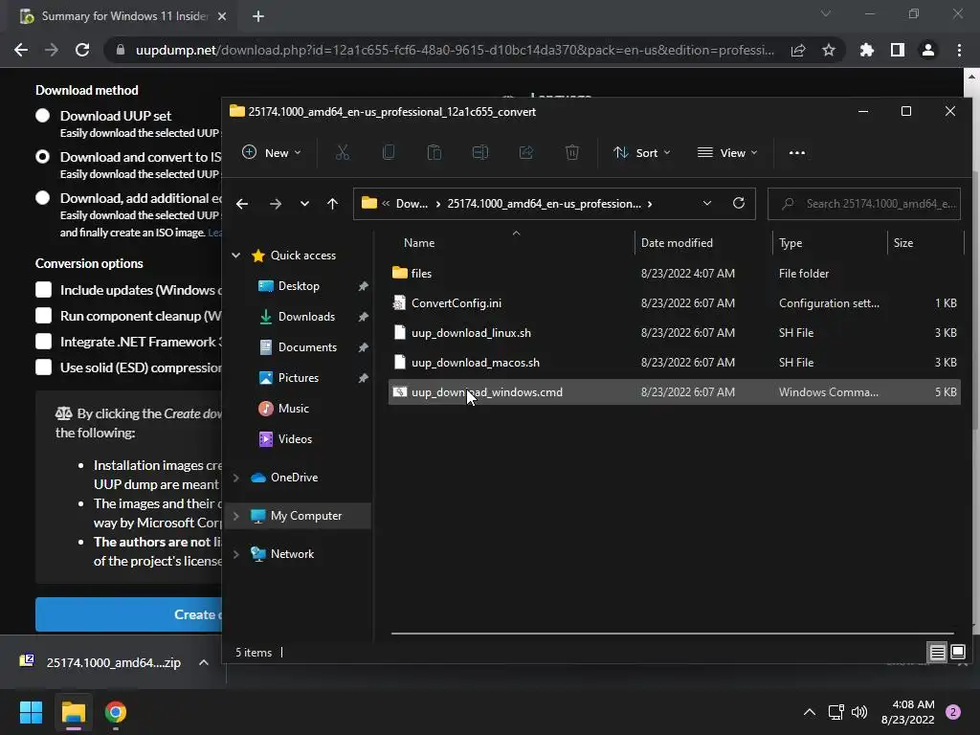980x735 pixels.
Task: Check Use solid (ESD) compression checkbox
Action: (x=43, y=367)
